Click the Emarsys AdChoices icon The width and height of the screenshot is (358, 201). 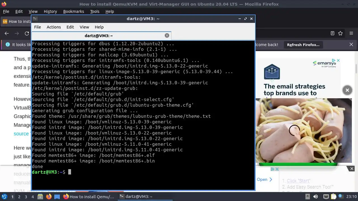334,61
